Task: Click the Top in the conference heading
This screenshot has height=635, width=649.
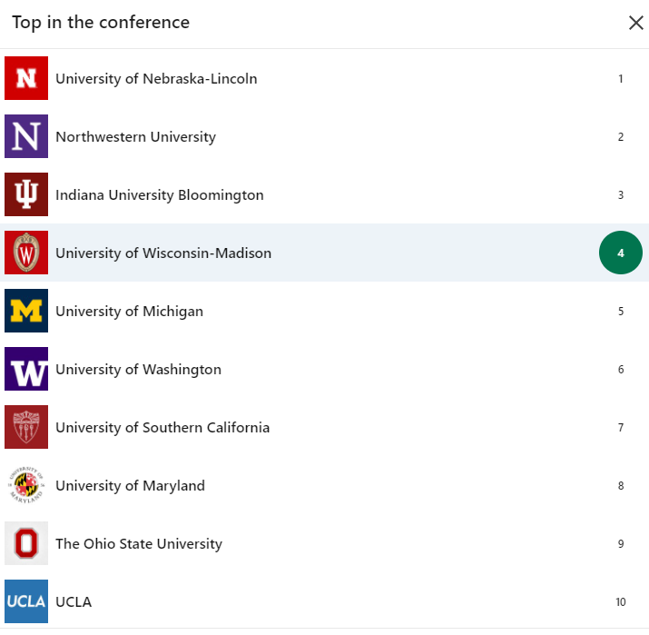Action: click(101, 23)
